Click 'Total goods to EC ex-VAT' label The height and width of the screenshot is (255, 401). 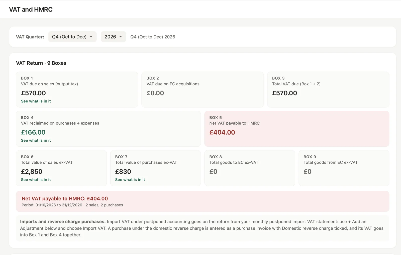[x=234, y=162]
